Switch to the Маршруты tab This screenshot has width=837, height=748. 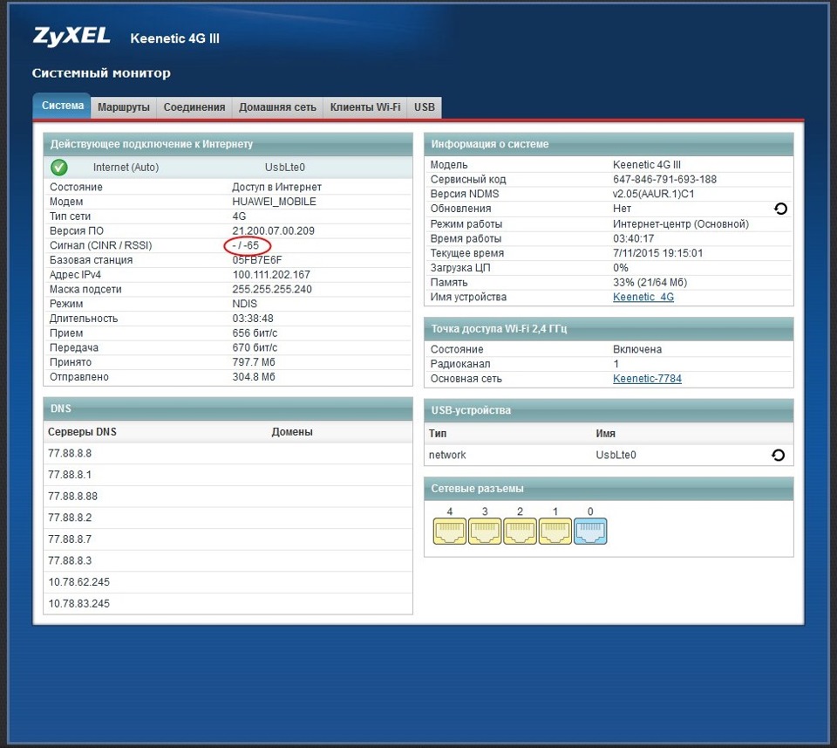tap(124, 106)
